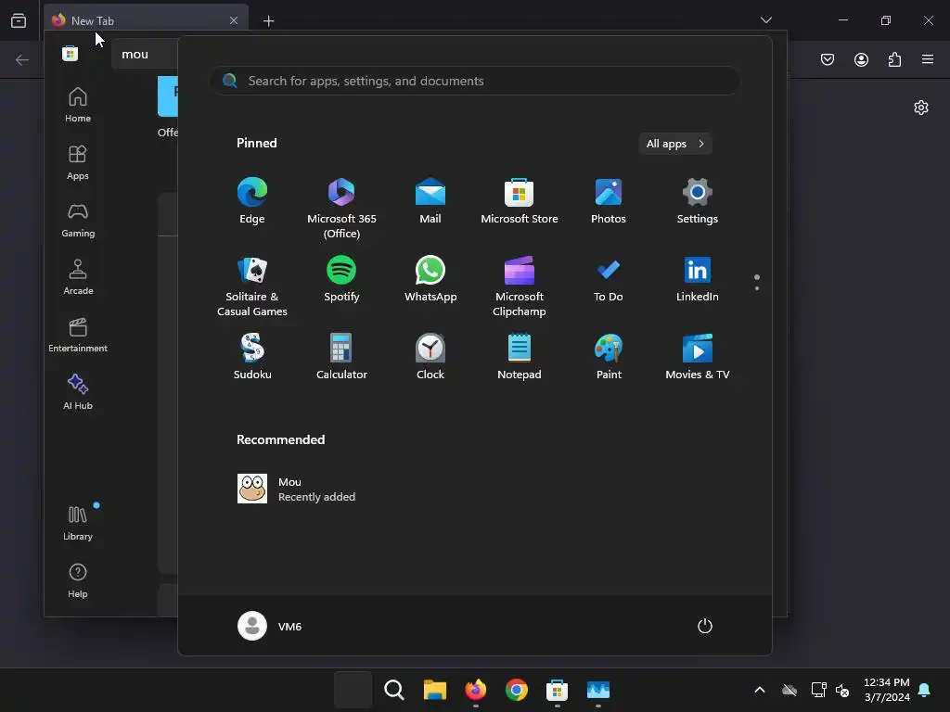Open clock and date in taskbar
Screen dimensions: 950x712
coord(886,690)
